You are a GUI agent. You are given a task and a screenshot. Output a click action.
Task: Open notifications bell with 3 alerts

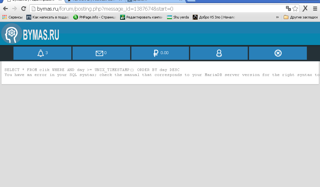43,53
